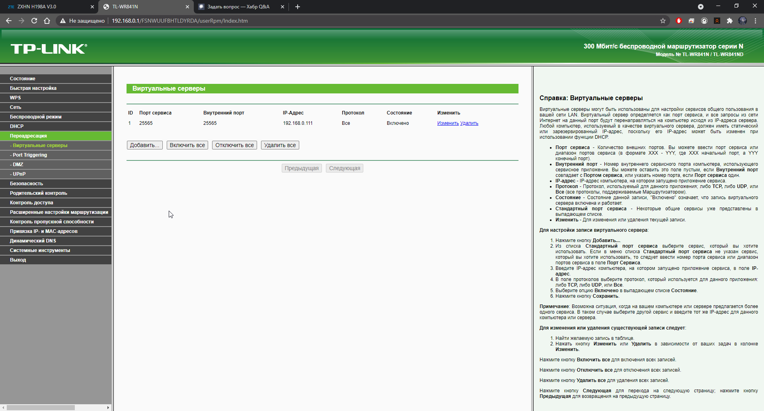Image resolution: width=764 pixels, height=411 pixels.
Task: Click Удалить link for entry 1
Action: [469, 123]
